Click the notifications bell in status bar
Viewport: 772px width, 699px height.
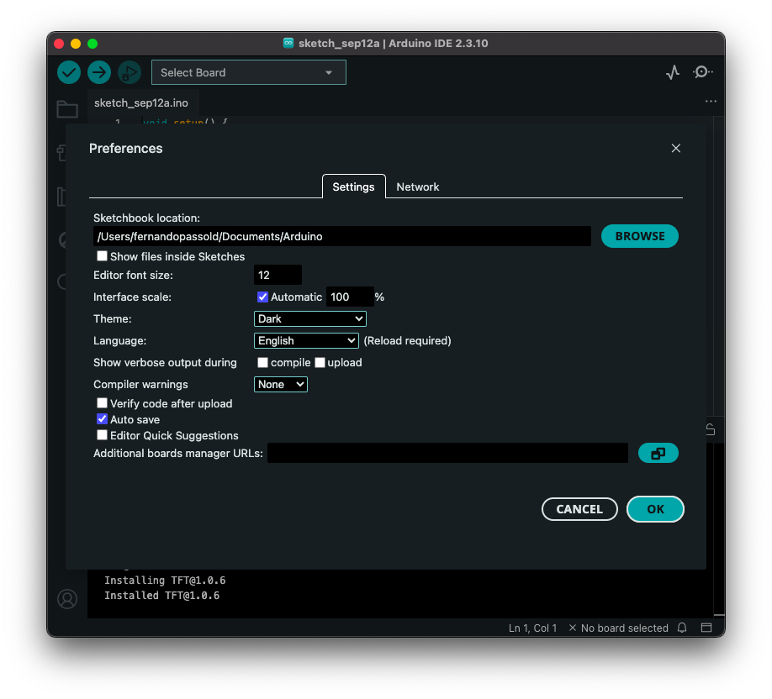coord(682,628)
